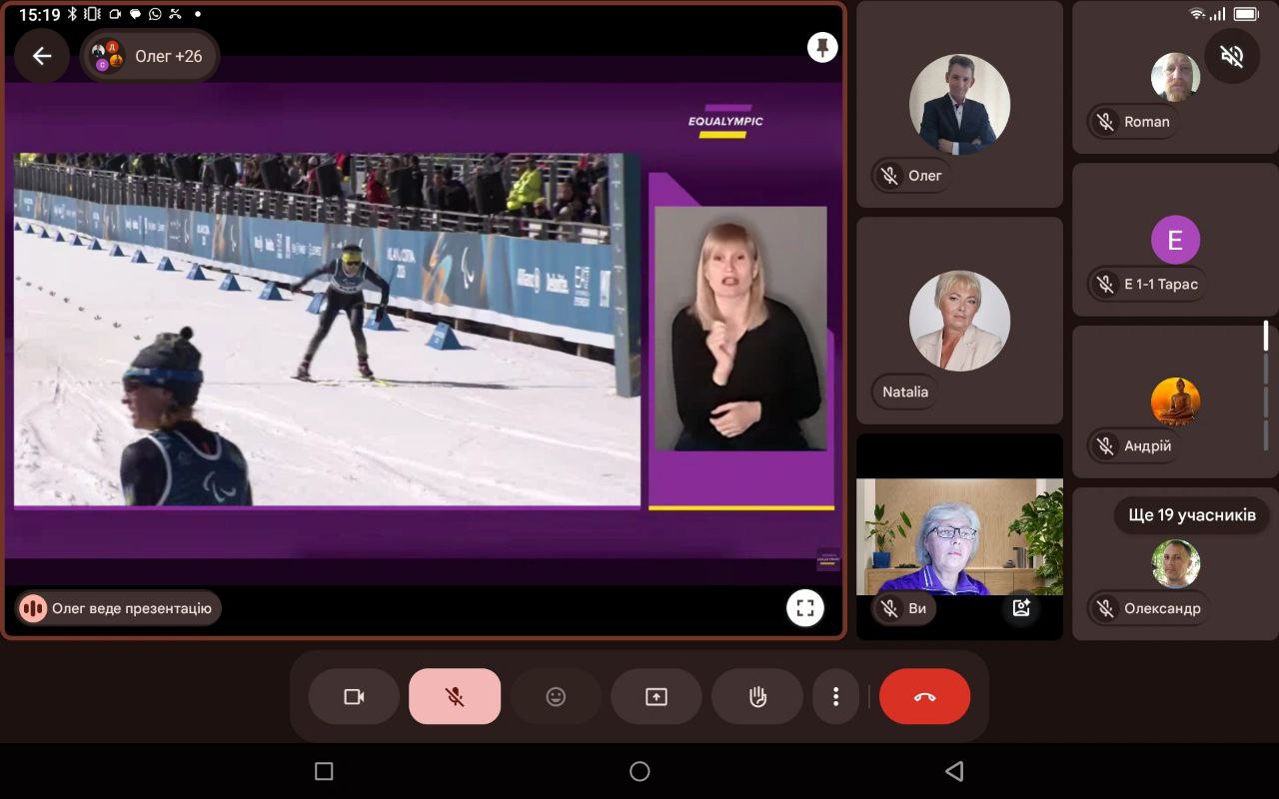Tap the muted mic icon beside Олег
1279x799 pixels.
pyautogui.click(x=888, y=176)
